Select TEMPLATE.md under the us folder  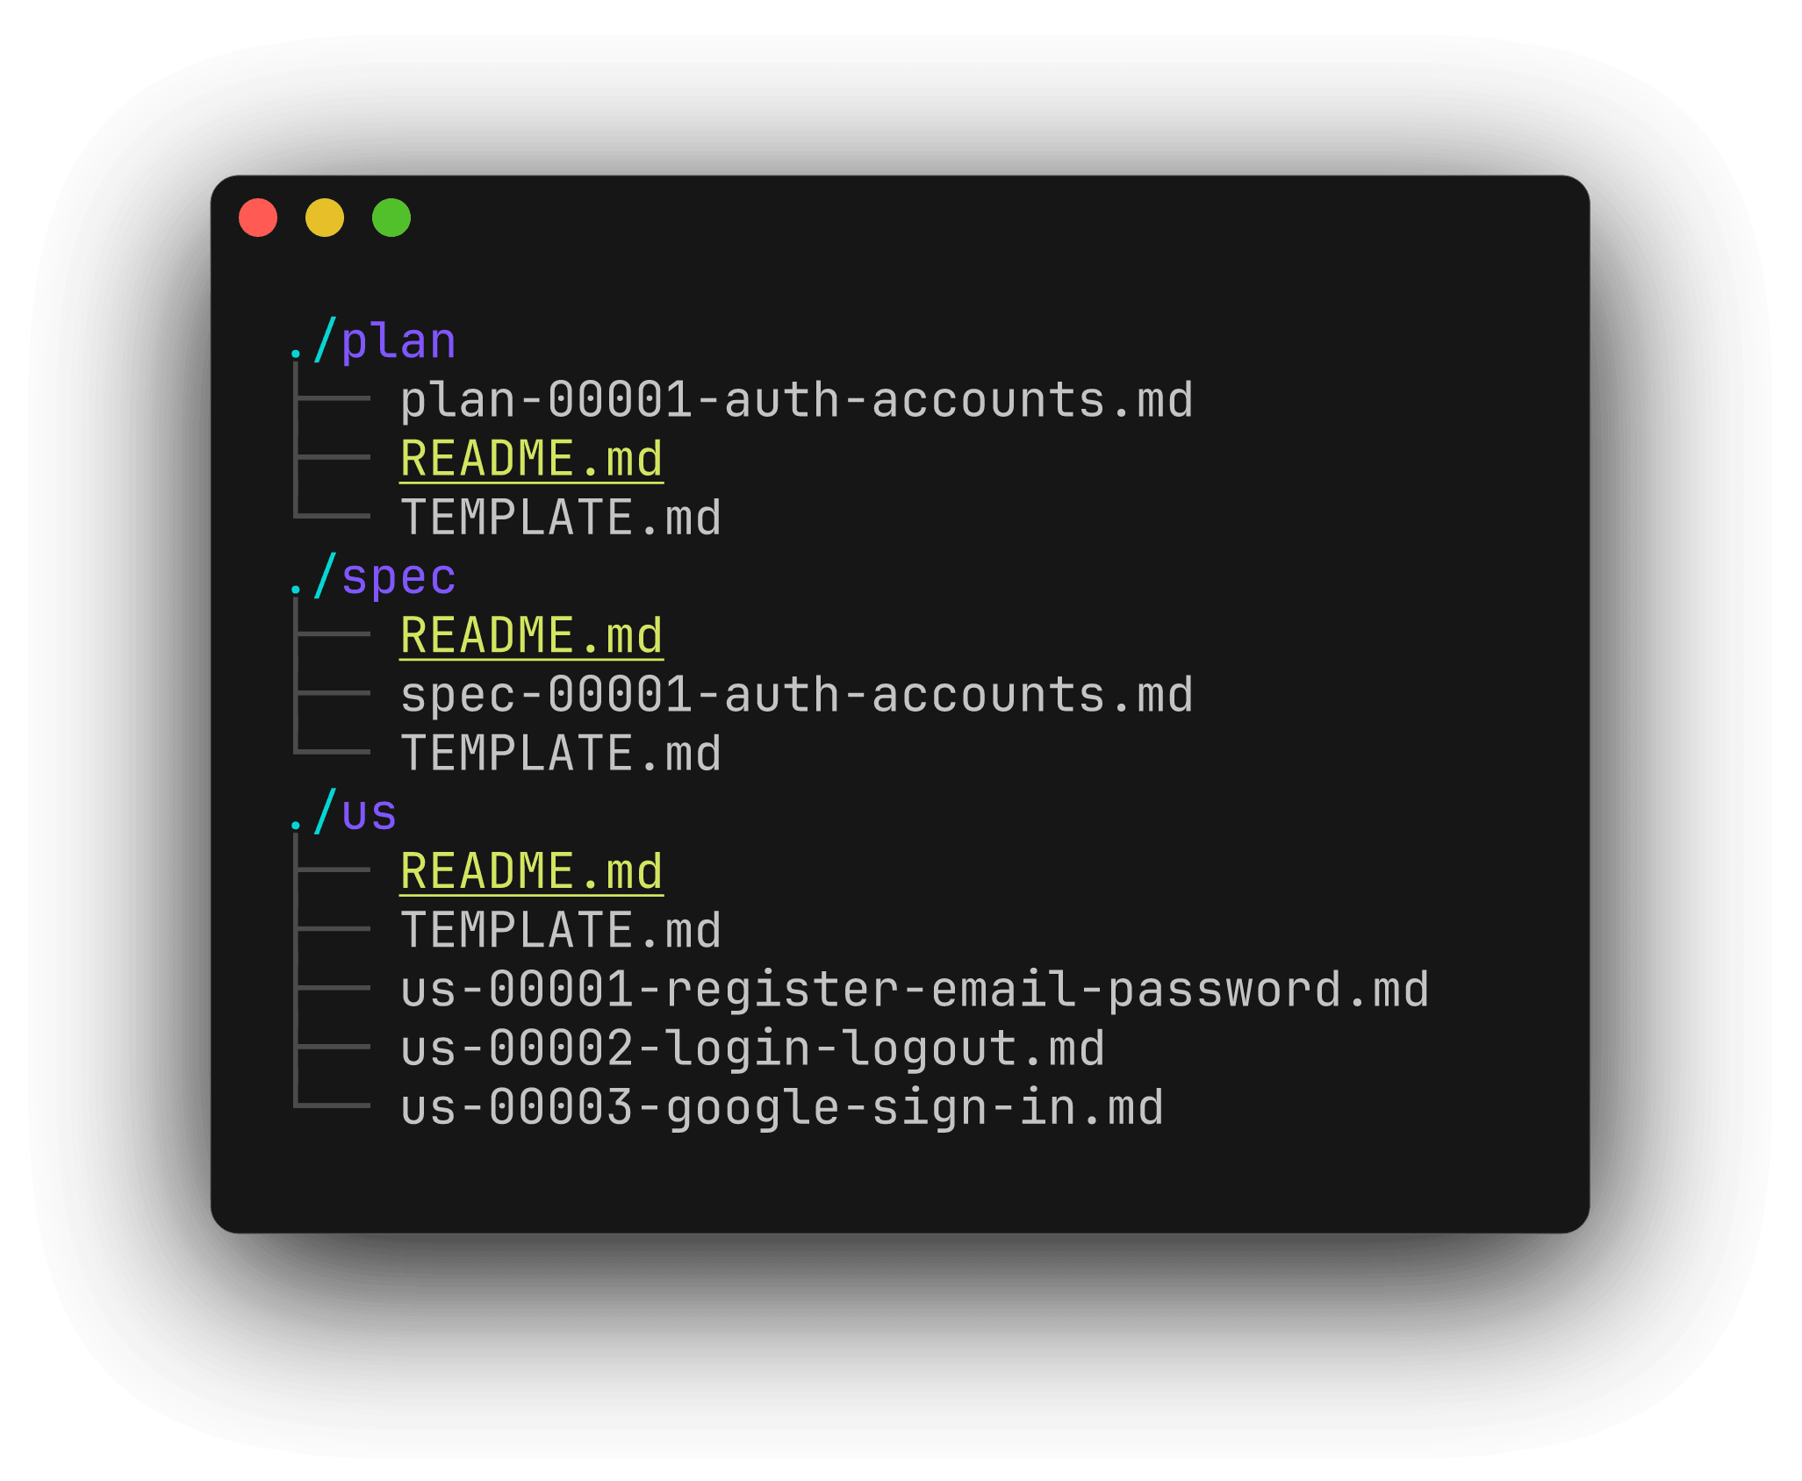[x=562, y=930]
